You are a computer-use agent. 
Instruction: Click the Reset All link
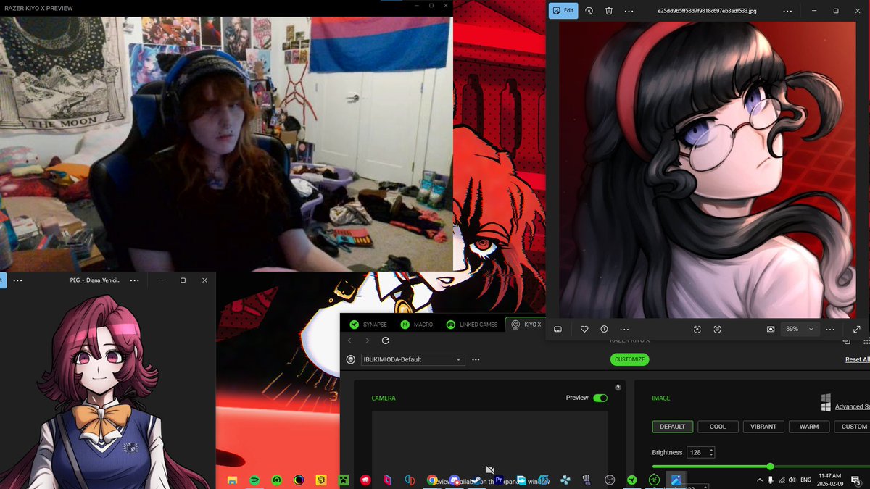tap(858, 359)
